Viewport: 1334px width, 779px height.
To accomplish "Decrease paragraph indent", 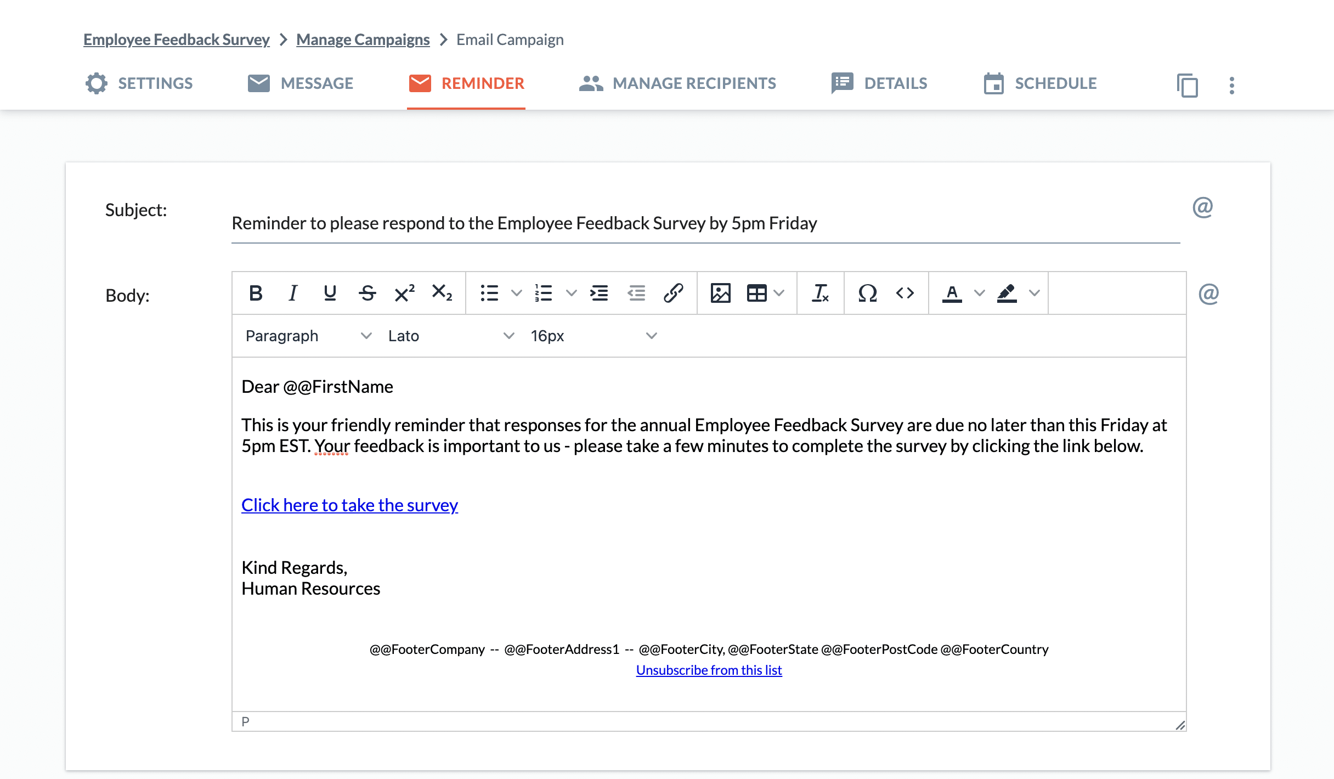I will (x=636, y=293).
